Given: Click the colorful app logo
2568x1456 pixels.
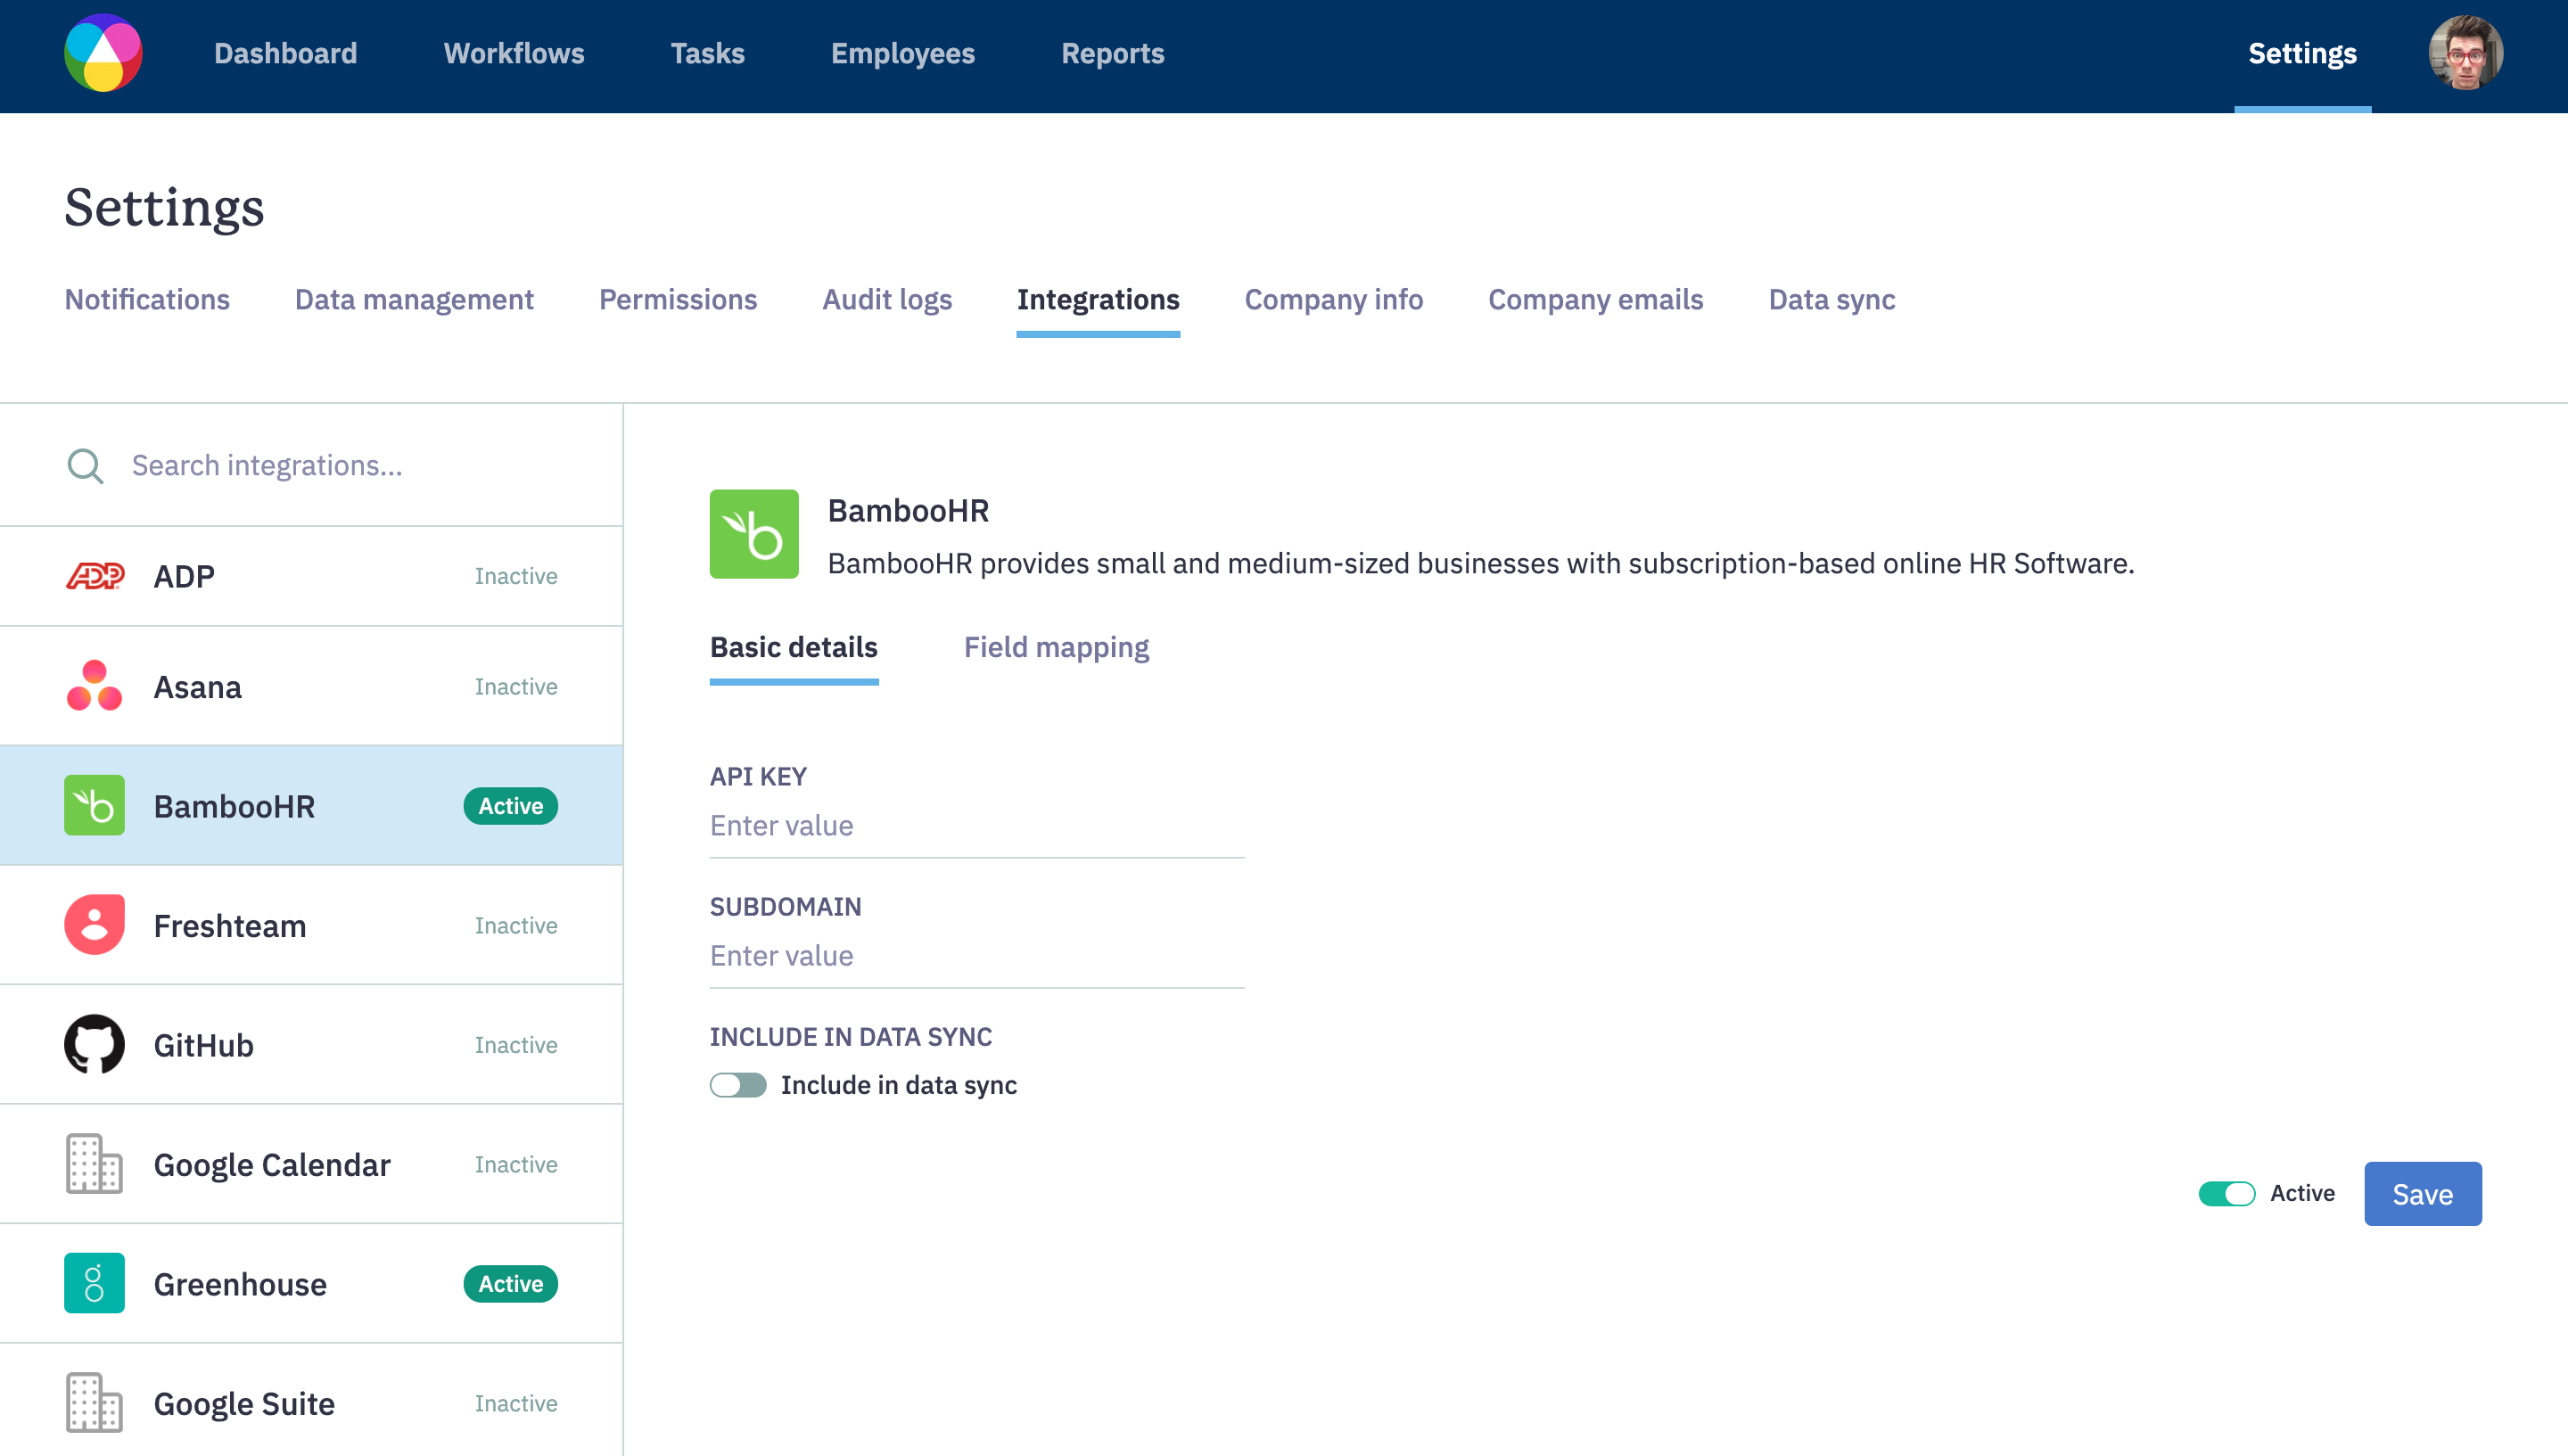Looking at the screenshot, I should coord(103,53).
